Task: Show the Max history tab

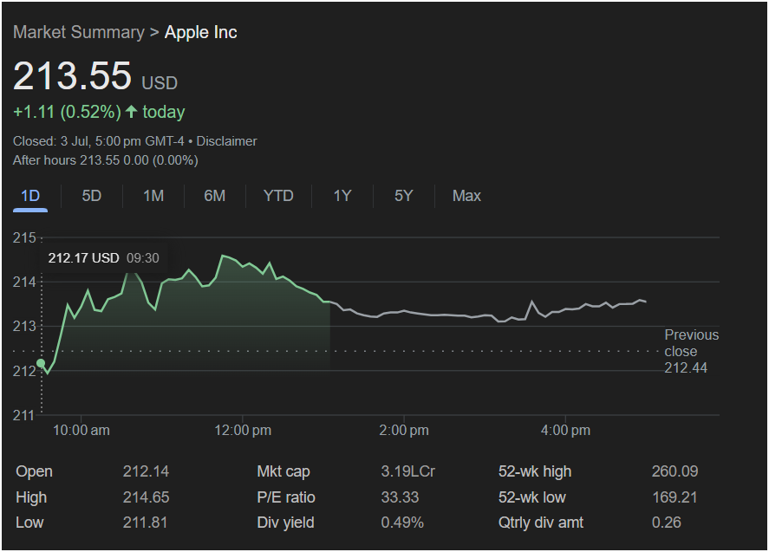Action: [x=466, y=196]
